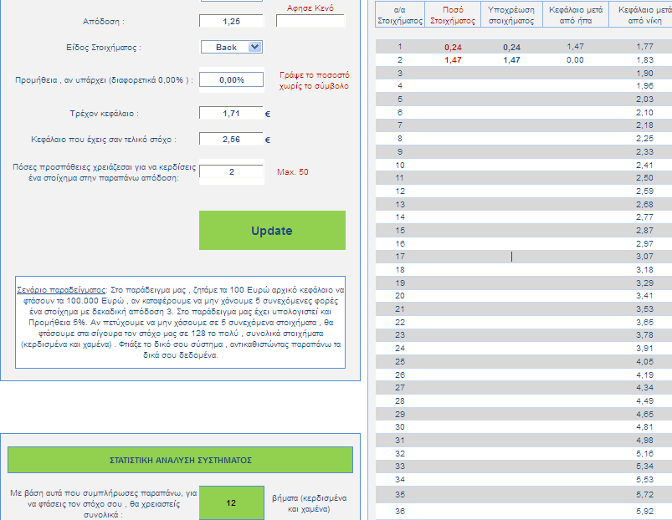672x520 pixels.
Task: Click the green total steps cell 12
Action: click(232, 503)
